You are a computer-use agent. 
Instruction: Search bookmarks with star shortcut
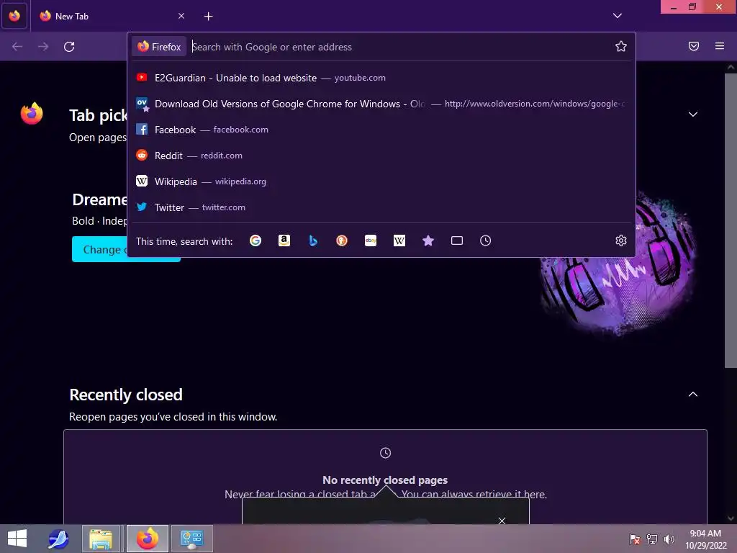pyautogui.click(x=428, y=240)
